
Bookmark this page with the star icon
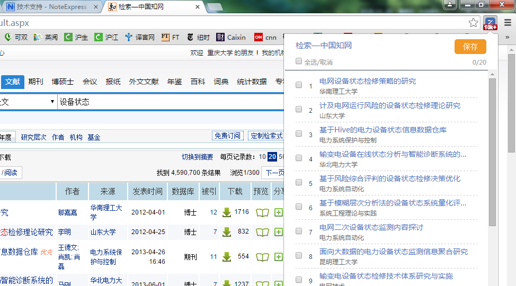coord(473,23)
